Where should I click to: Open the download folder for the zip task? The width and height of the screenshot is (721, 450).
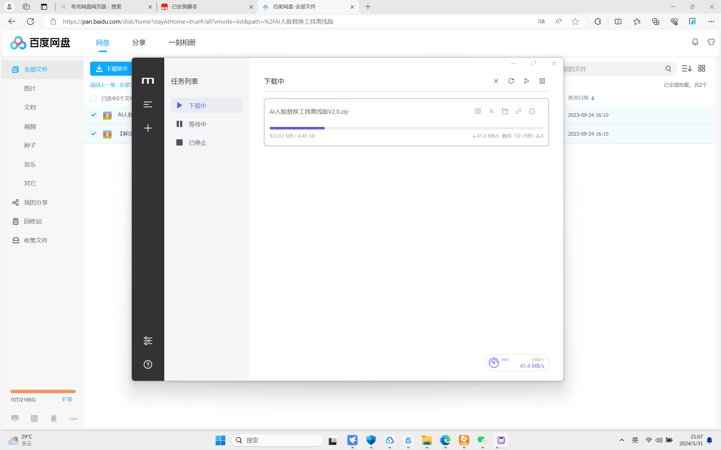505,111
